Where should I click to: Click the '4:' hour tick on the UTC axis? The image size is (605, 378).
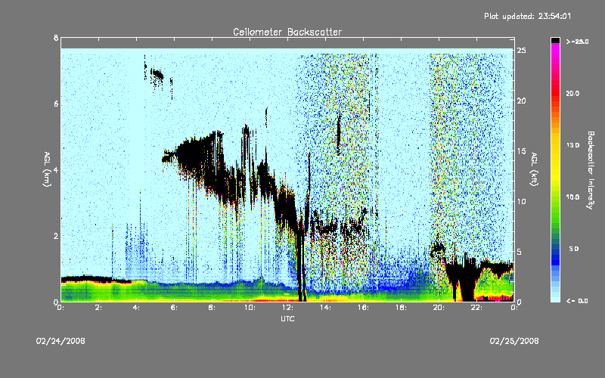pyautogui.click(x=137, y=308)
